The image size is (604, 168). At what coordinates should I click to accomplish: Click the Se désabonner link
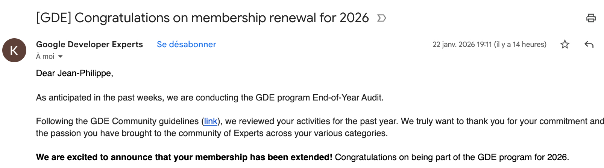coord(186,45)
